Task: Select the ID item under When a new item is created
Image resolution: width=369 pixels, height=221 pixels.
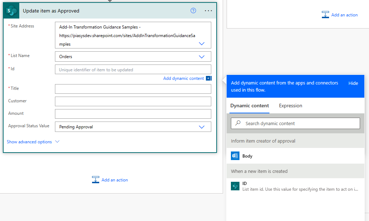Action: 244,183
